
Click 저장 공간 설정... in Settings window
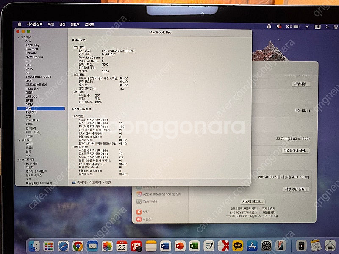coord(296,189)
